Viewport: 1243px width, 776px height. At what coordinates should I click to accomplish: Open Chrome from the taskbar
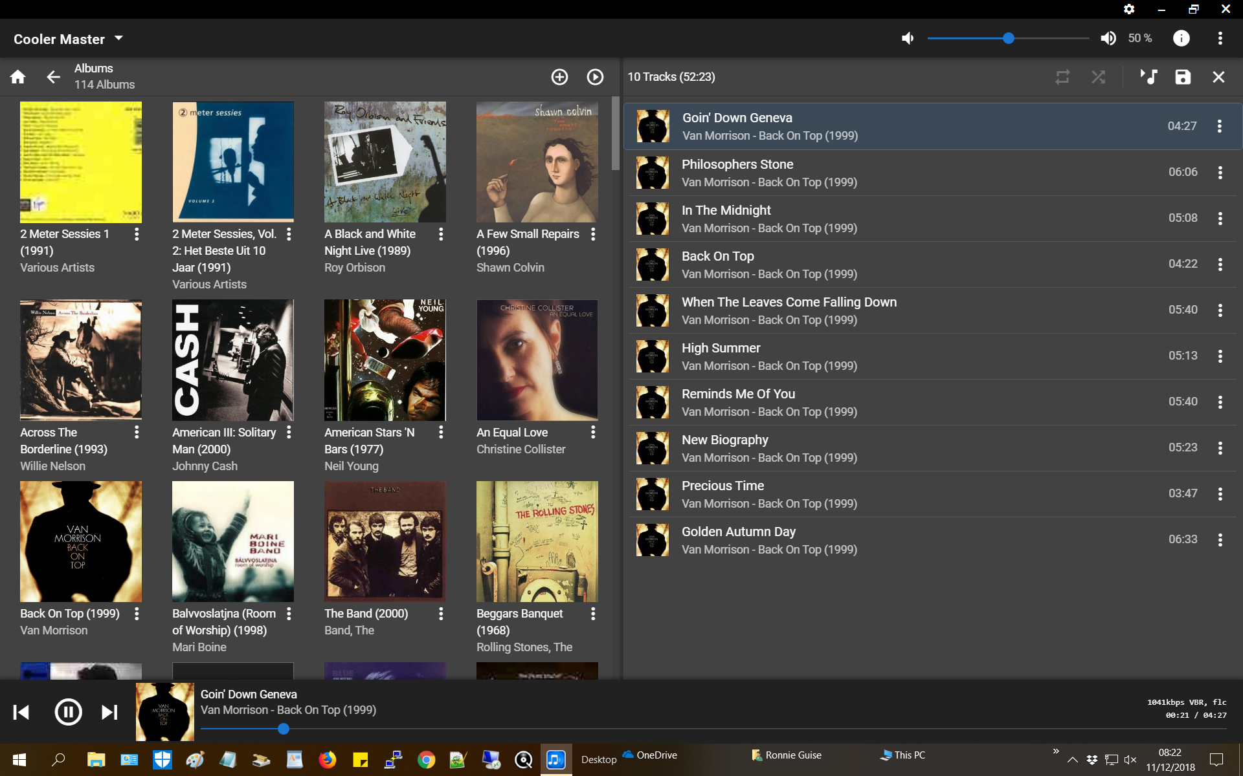(x=426, y=760)
